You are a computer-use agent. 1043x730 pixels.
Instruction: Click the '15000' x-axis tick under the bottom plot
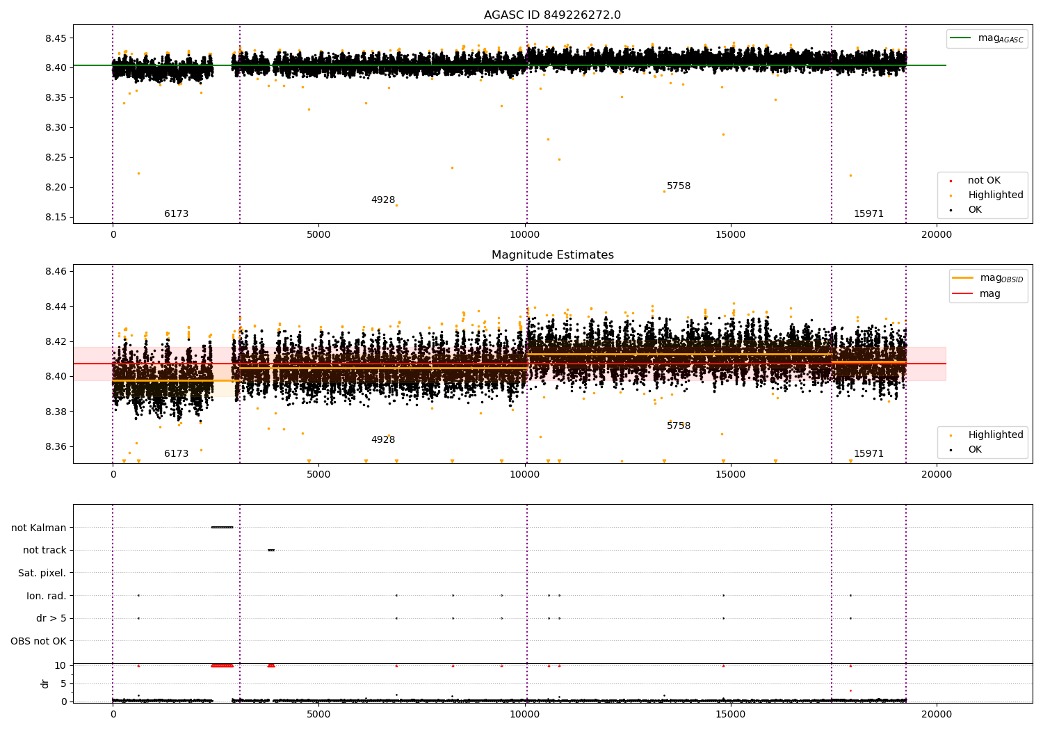pos(731,714)
